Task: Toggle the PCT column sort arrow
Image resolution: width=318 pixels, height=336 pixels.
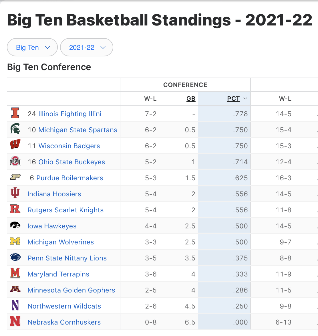Action: [245, 99]
